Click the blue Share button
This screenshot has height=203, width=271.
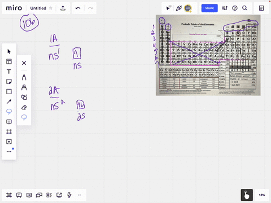point(209,8)
